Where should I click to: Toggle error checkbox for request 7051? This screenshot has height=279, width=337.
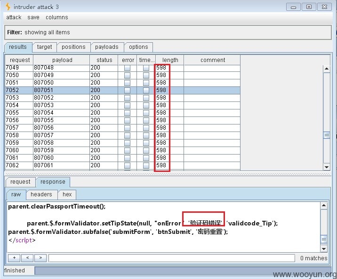pyautogui.click(x=127, y=83)
